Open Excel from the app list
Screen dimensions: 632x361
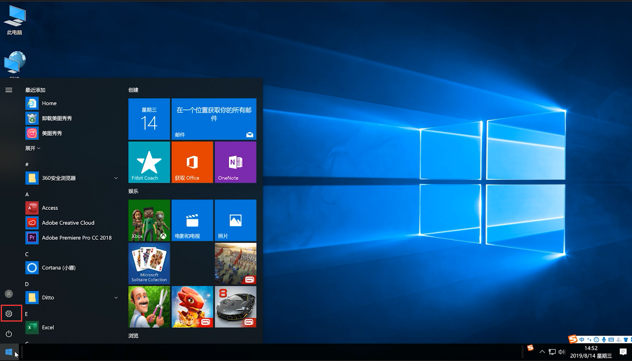72,327
